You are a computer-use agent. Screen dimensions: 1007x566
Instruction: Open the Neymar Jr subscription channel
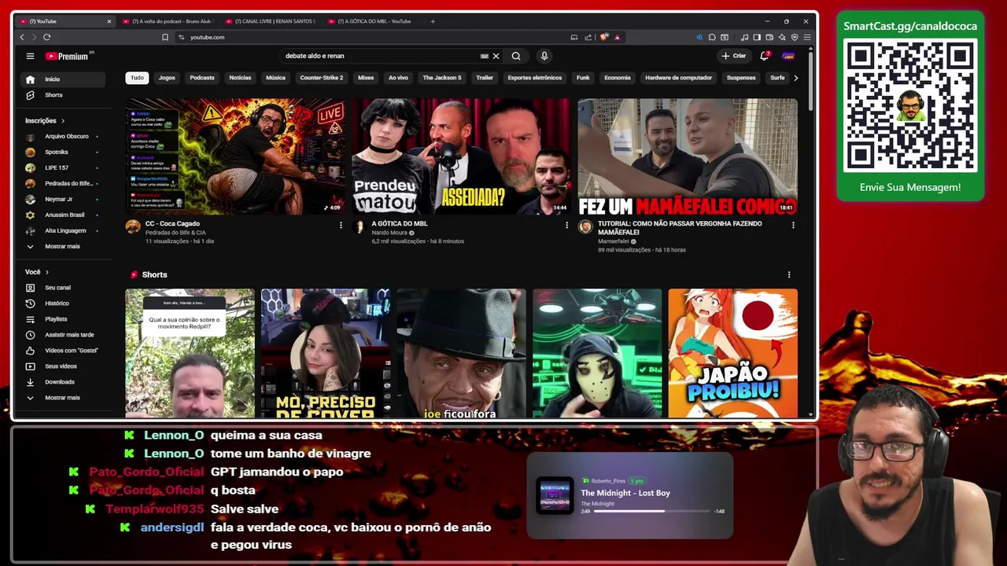pos(63,199)
